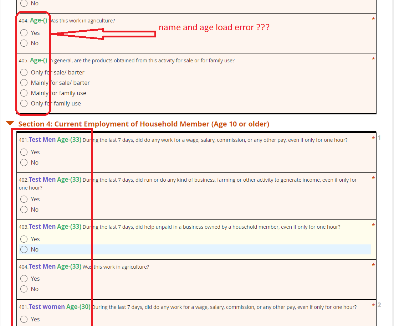
Task: Select Yes for Test Men question 401
Action: click(x=24, y=152)
